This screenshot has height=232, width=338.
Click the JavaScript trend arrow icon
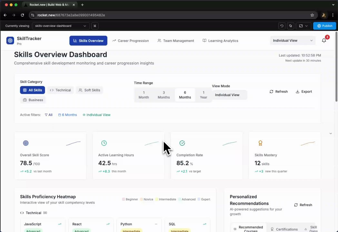tap(60, 224)
